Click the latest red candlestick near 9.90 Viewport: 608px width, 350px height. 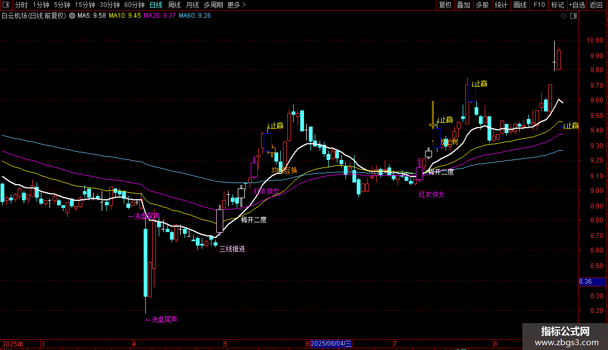click(558, 59)
